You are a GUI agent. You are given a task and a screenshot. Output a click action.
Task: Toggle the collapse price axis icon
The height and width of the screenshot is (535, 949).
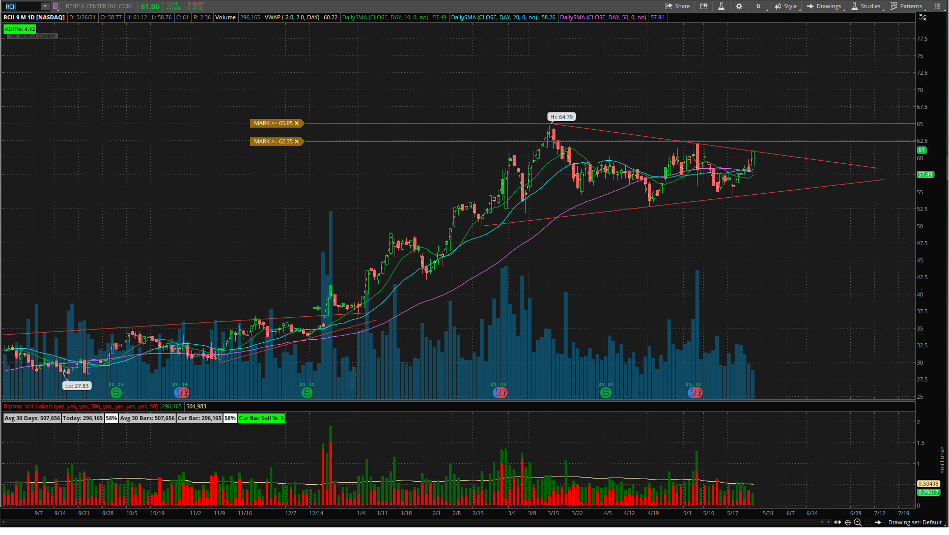(x=922, y=17)
